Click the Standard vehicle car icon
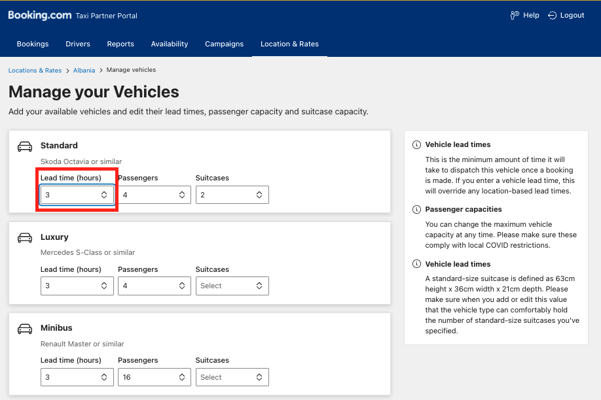This screenshot has height=400, width=601. [25, 146]
